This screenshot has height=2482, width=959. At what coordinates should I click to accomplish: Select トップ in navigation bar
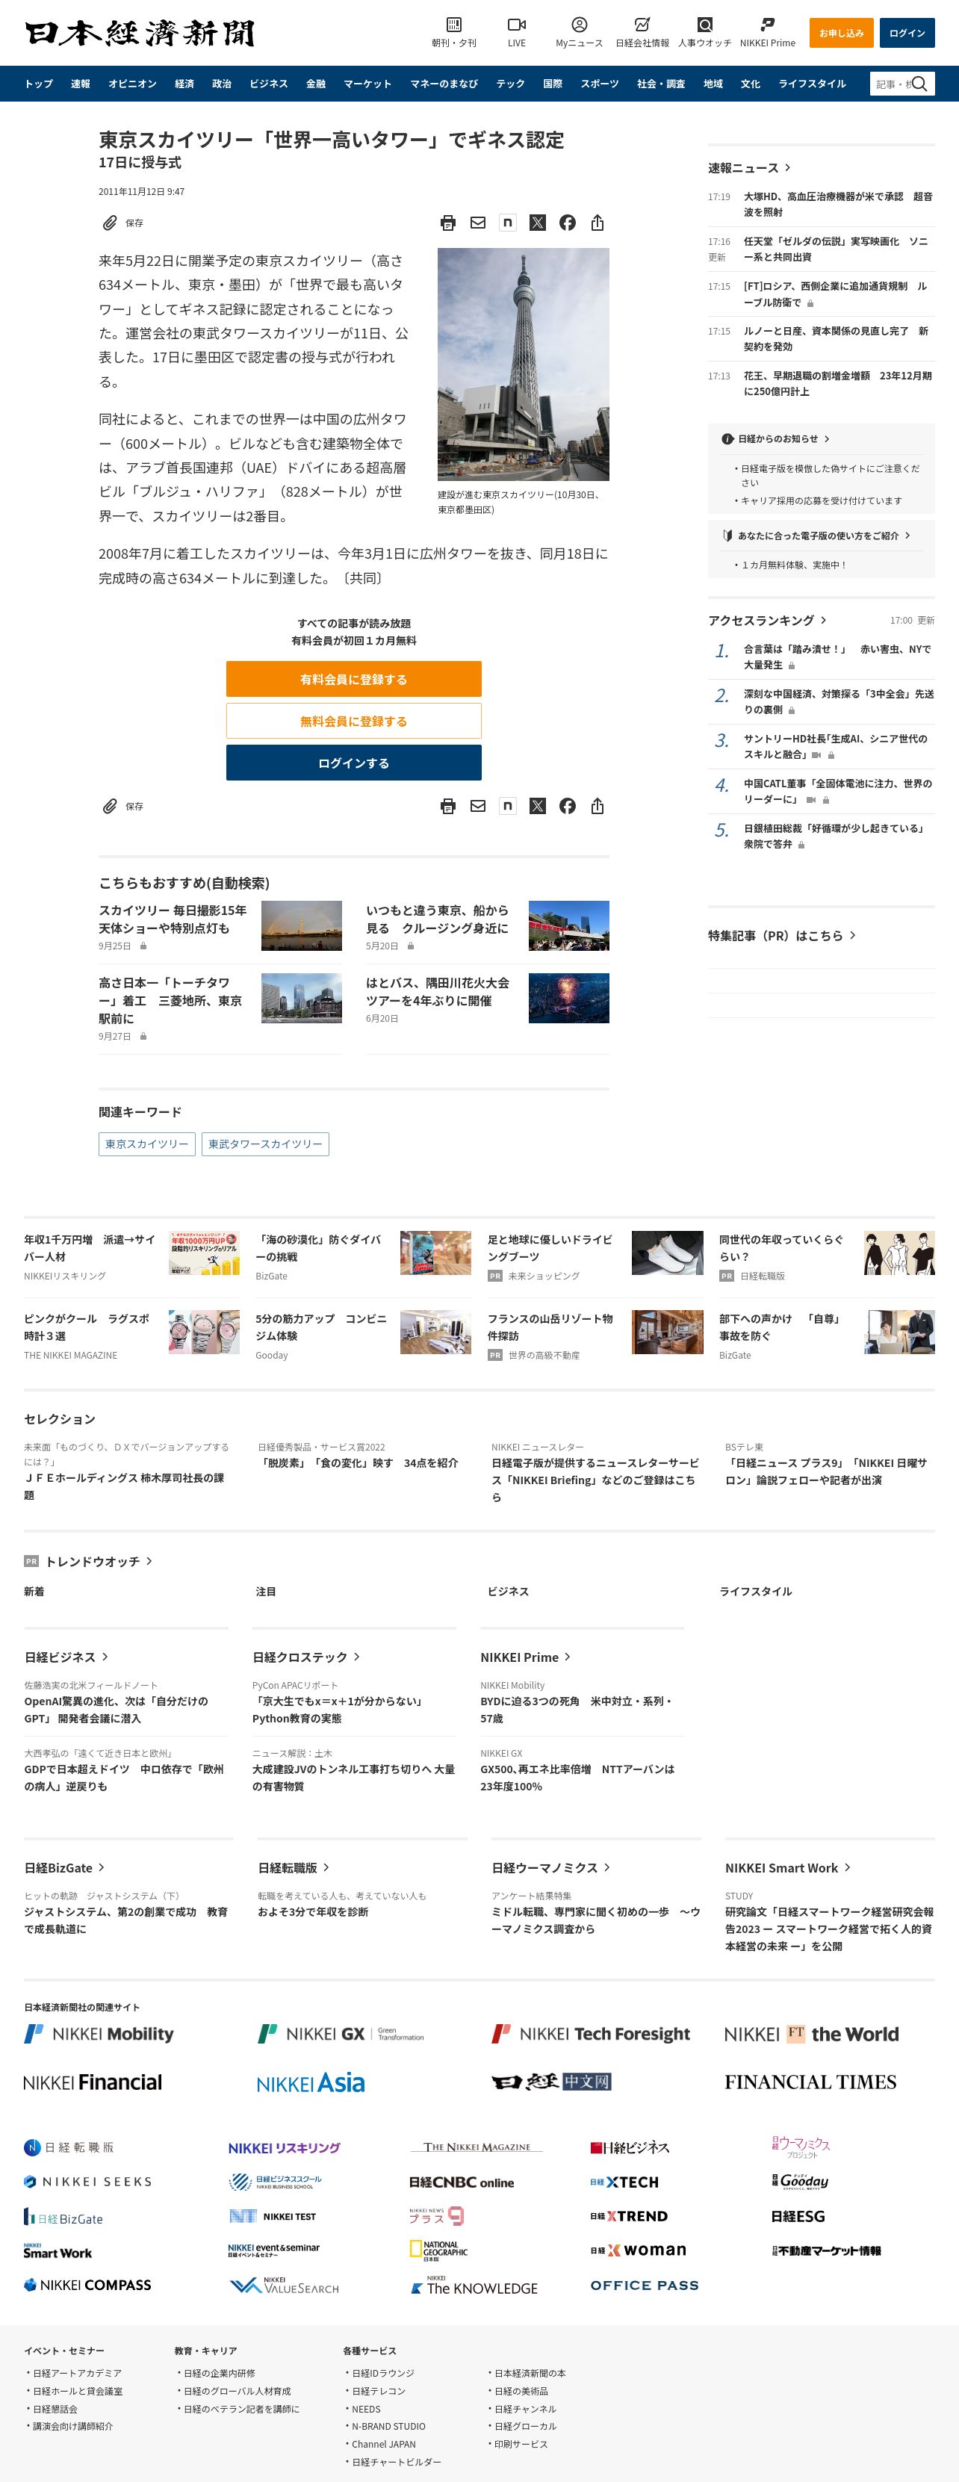click(x=39, y=84)
